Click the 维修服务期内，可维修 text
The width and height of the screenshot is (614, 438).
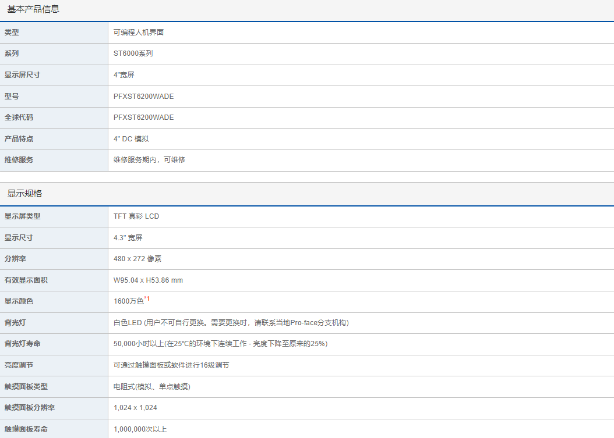pos(149,160)
